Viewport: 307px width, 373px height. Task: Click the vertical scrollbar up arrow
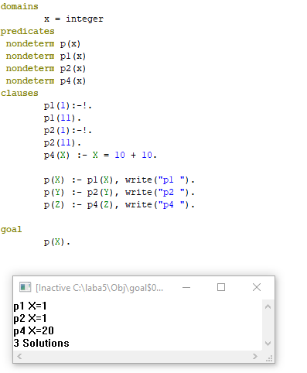268,306
